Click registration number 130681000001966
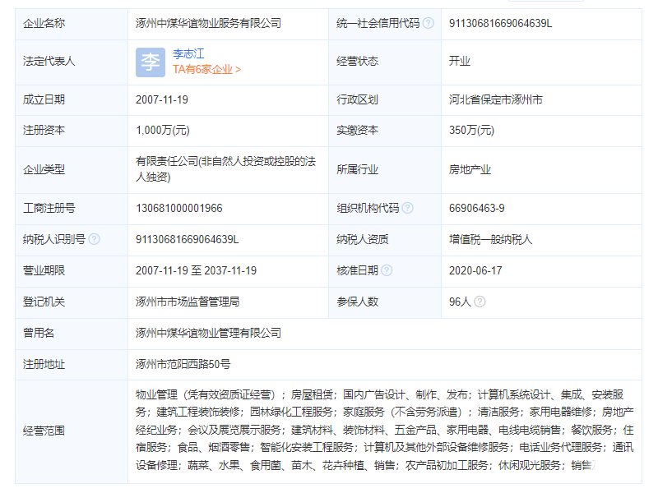 [178, 208]
